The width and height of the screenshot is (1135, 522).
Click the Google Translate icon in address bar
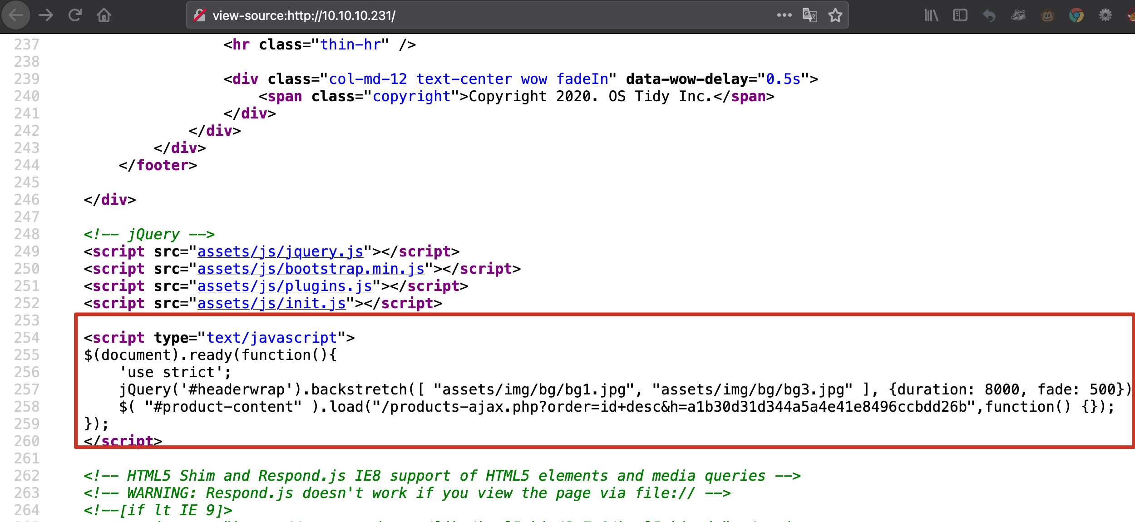coord(809,15)
